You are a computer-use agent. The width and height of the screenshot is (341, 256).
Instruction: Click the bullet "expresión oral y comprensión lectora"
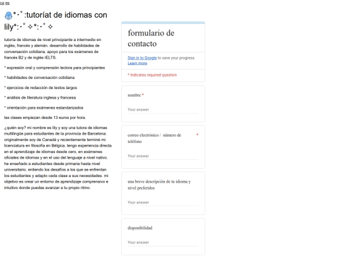tap(54, 68)
